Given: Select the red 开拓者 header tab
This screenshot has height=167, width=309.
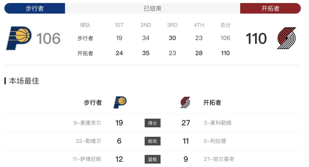Looking at the screenshot, I should 270,8.
